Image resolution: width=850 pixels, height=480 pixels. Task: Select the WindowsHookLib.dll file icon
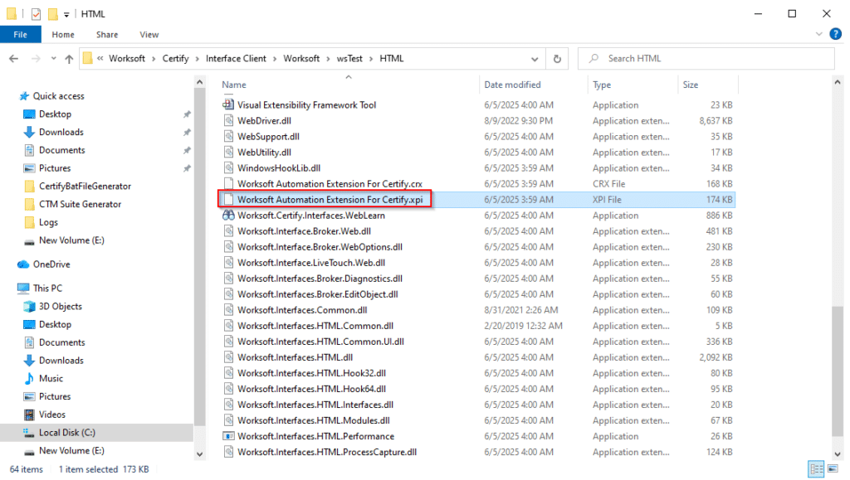(228, 167)
